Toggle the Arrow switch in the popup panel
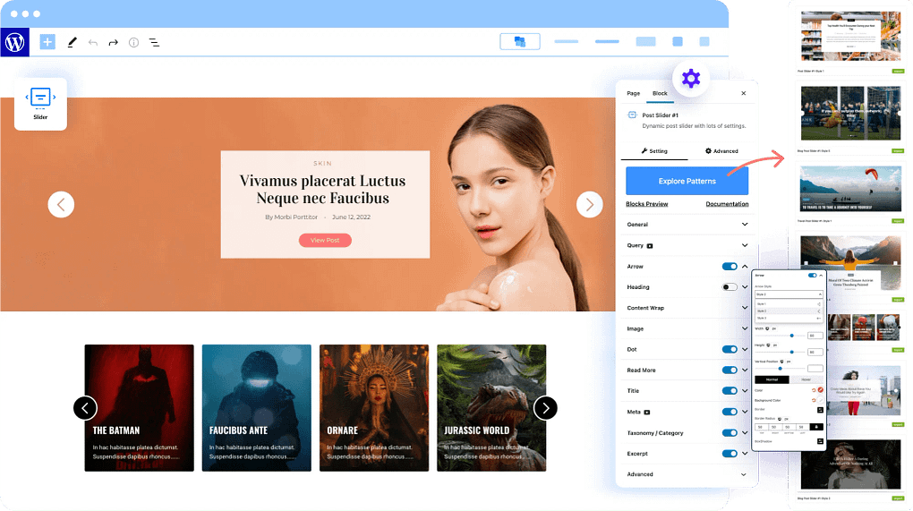Viewport: 913px width, 511px height. click(812, 276)
